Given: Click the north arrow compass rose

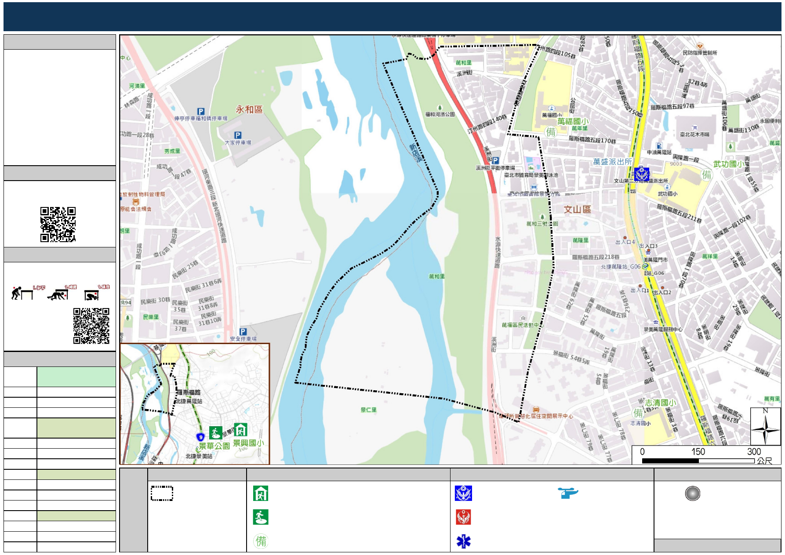Looking at the screenshot, I should point(765,427).
